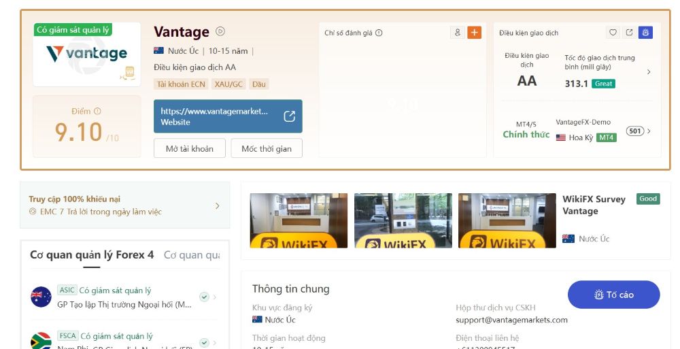Screen dimensions: 680x349
Task: Click the support@vantagemarkets.com email
Action: [x=511, y=320]
